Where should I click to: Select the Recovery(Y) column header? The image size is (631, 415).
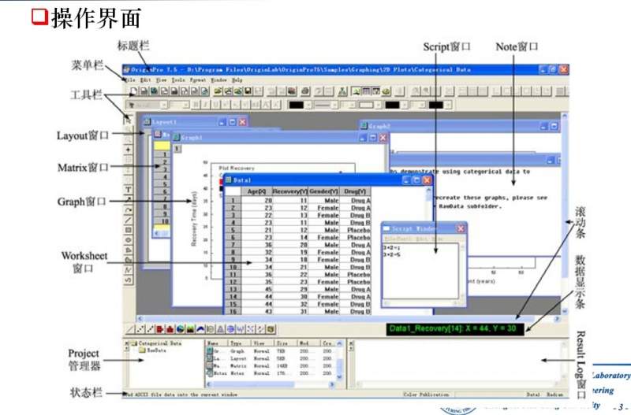(x=289, y=191)
